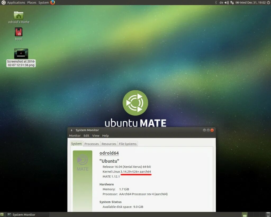This screenshot has height=217, width=271.
Task: Click the show desktop button in bottom panel
Action: click(2, 215)
